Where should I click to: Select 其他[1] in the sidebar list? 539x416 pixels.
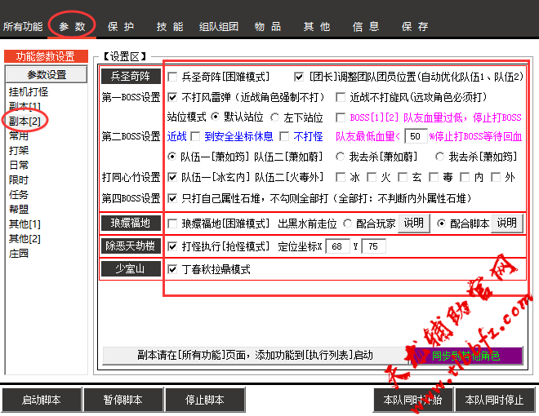[x=24, y=223]
